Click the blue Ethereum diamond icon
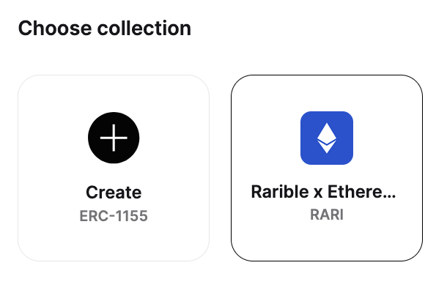The image size is (447, 290). [327, 138]
